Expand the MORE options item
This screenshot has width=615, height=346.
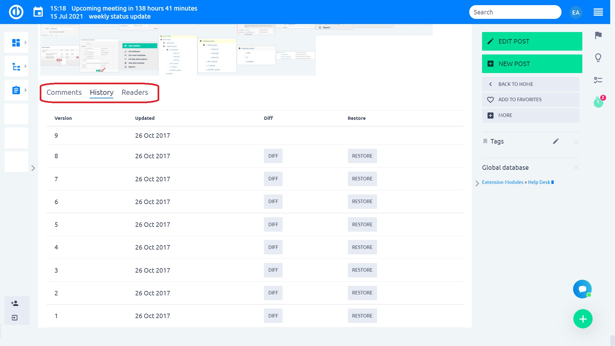[x=530, y=115]
